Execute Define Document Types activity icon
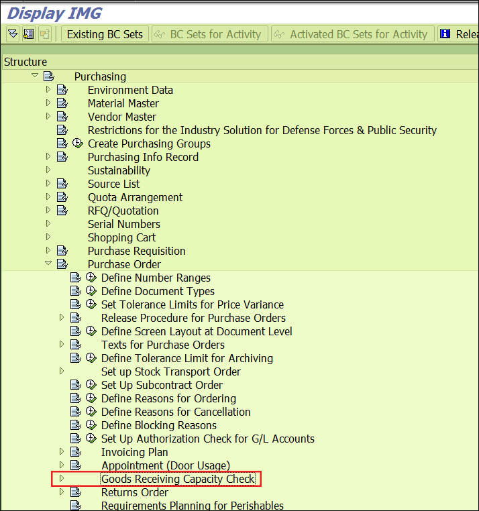This screenshot has width=479, height=511. coord(91,290)
